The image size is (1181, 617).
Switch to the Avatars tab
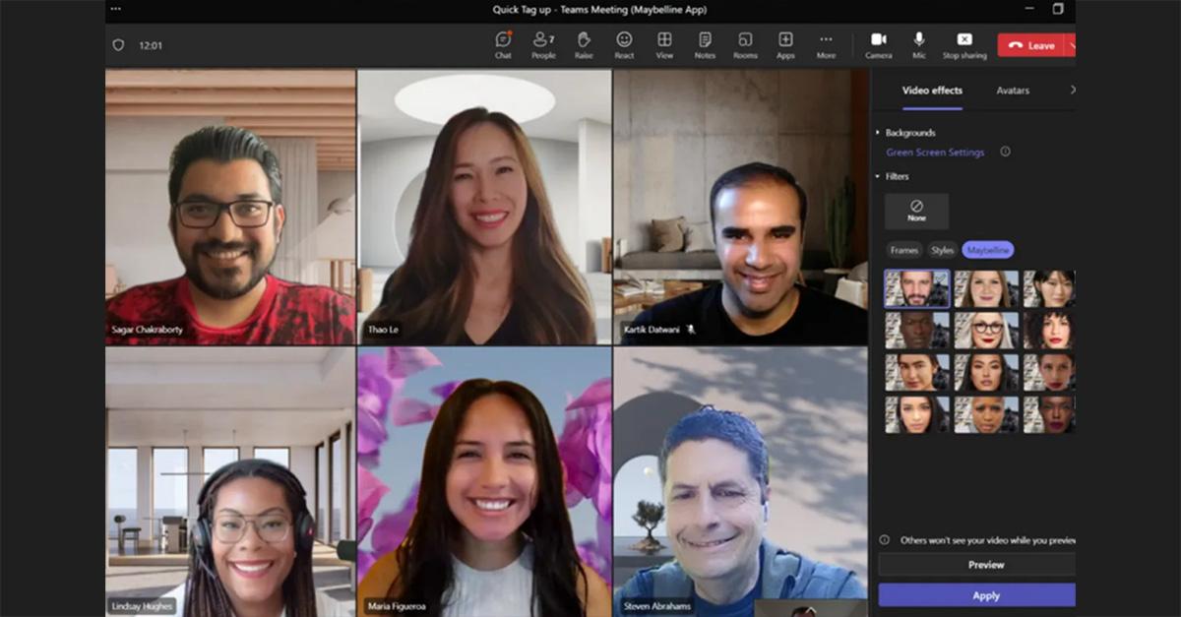tap(1013, 91)
